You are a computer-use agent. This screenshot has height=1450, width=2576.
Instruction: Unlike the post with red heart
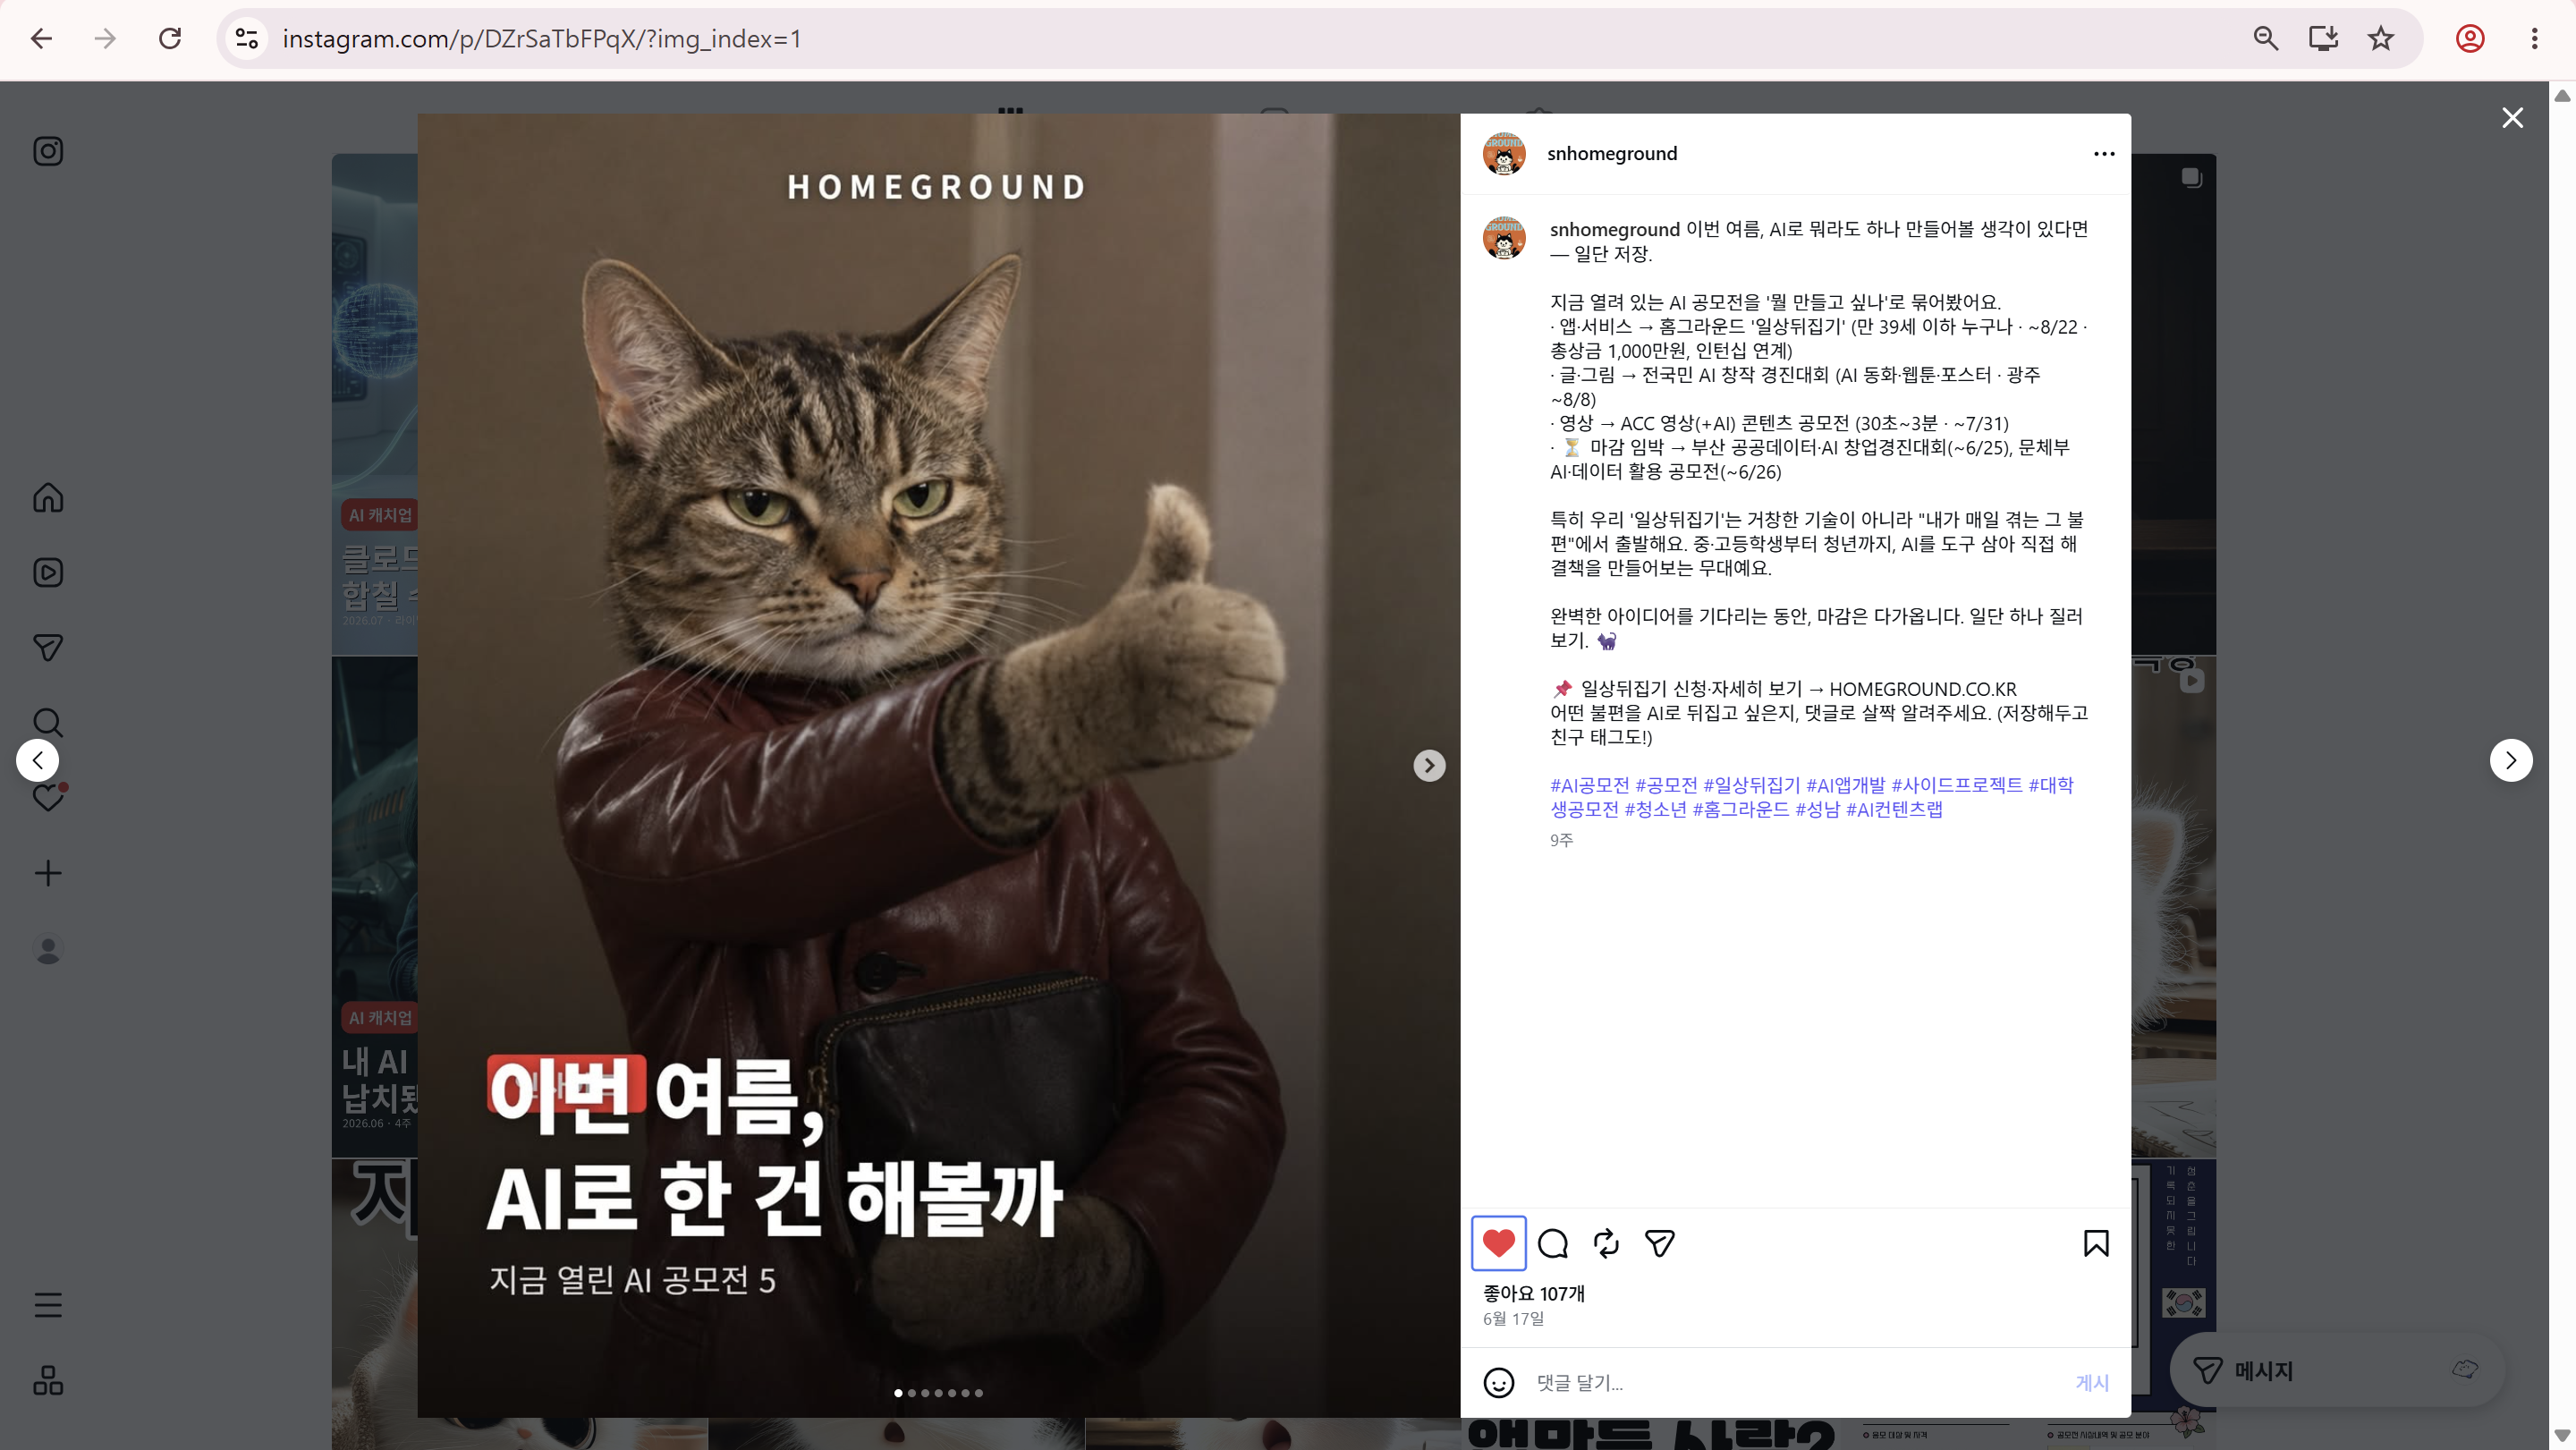(1498, 1243)
